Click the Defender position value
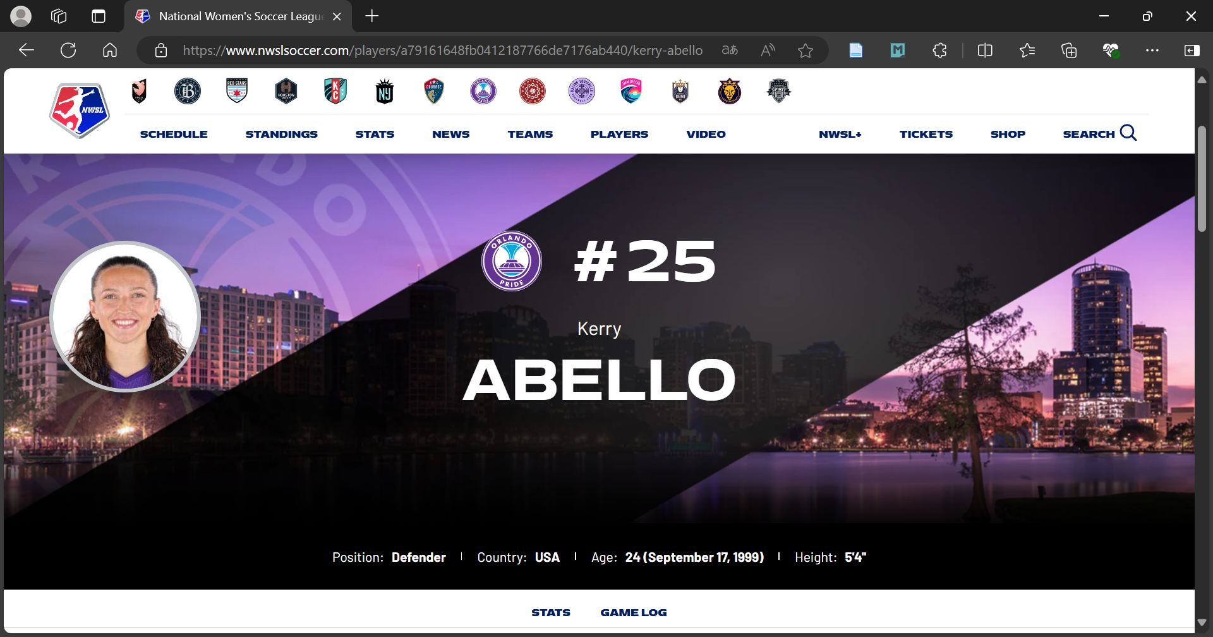 [418, 557]
